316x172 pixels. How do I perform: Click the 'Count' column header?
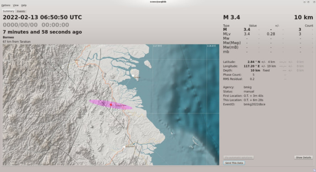coord(309,26)
